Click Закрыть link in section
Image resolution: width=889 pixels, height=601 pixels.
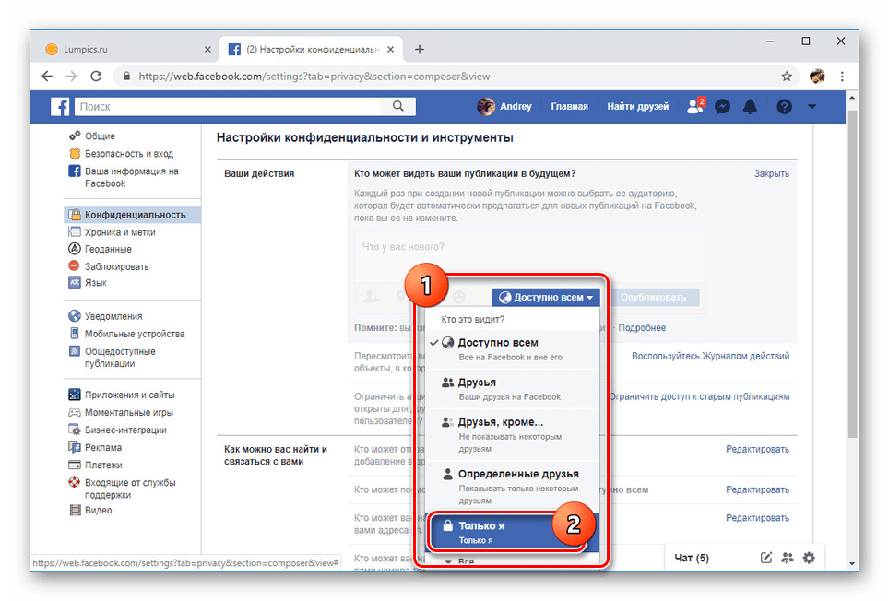(771, 173)
